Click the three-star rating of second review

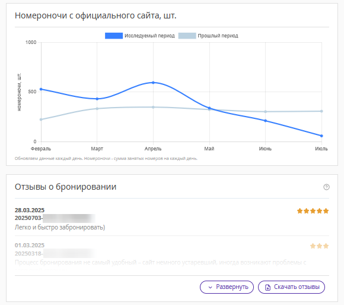click(320, 246)
